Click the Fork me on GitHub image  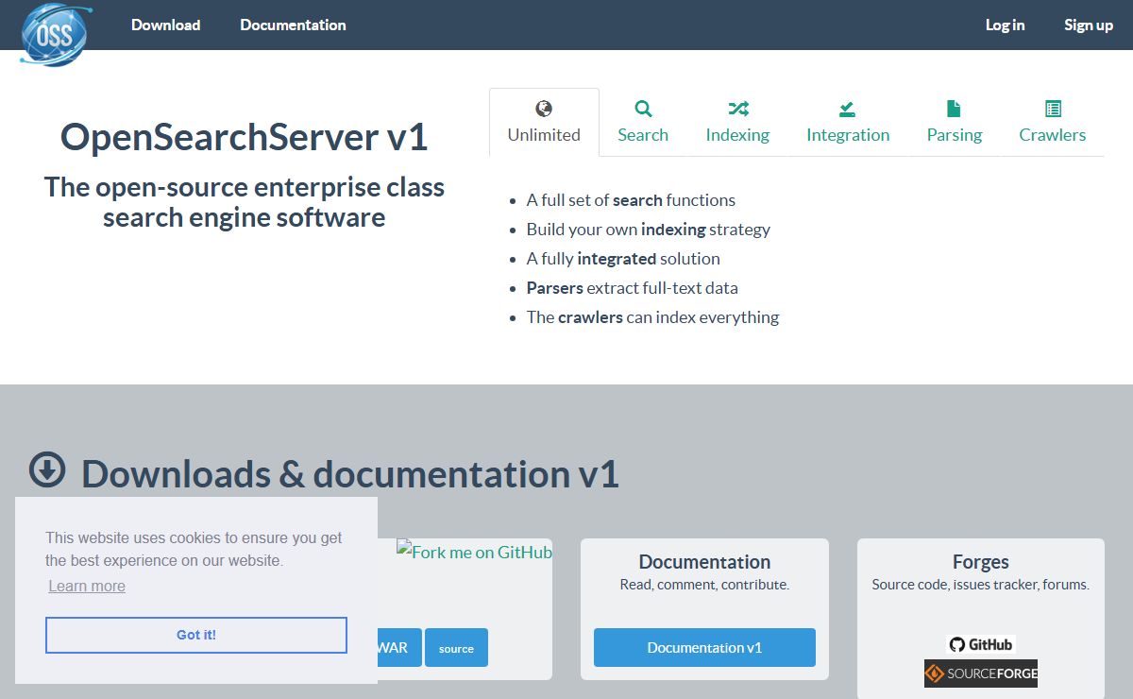coord(474,553)
